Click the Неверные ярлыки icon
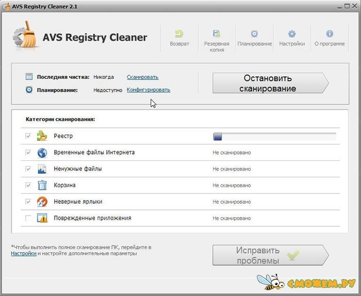 click(42, 202)
